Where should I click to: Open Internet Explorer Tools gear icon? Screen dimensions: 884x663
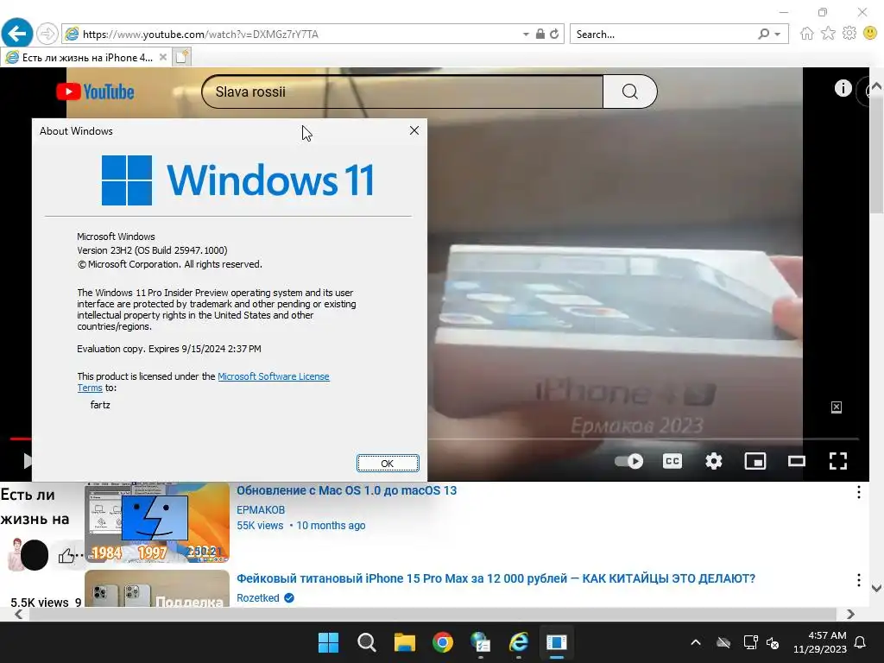pos(849,34)
